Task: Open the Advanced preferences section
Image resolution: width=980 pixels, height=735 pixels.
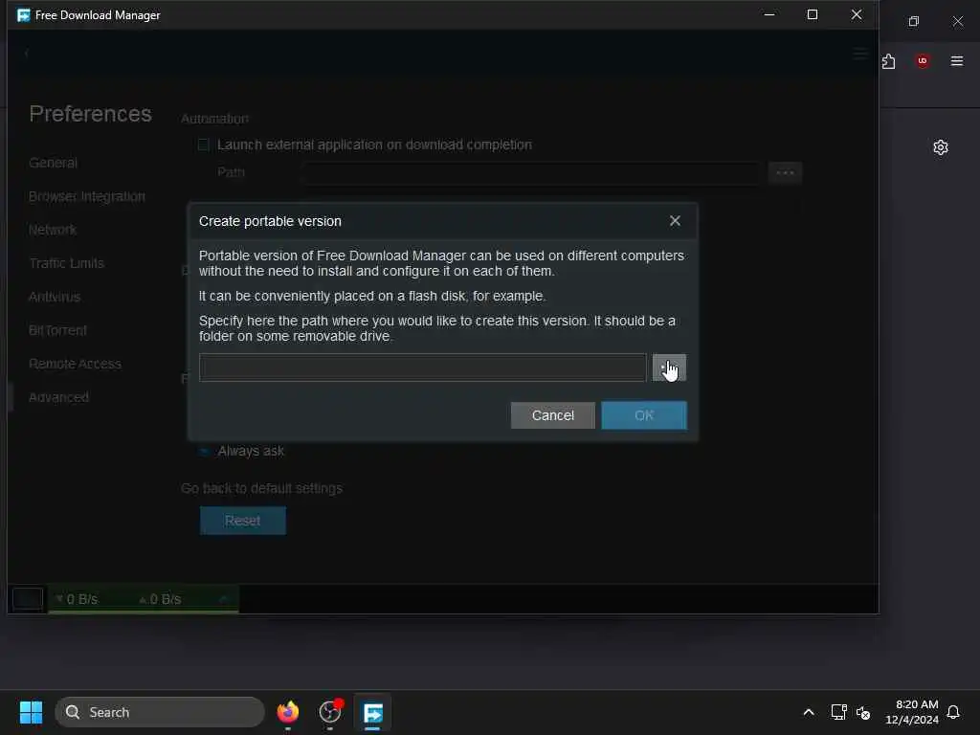Action: 58,397
